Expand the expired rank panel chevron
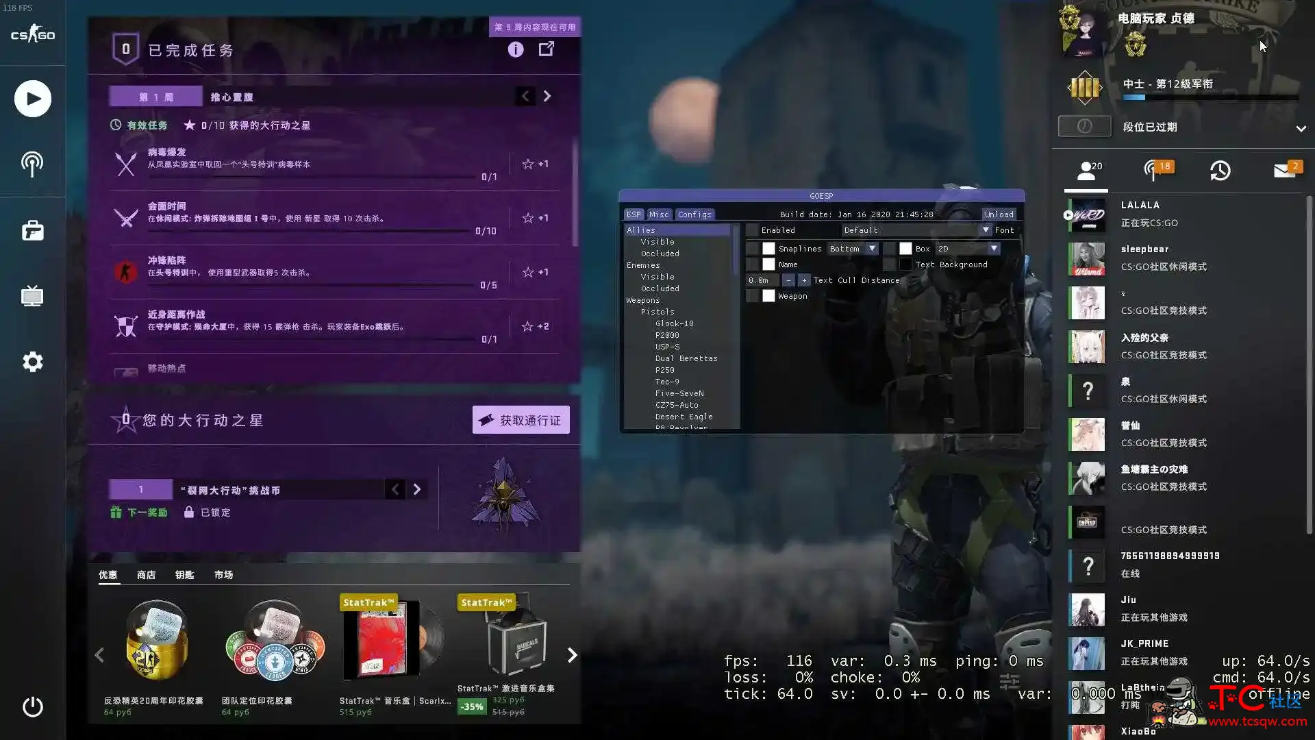 point(1301,128)
